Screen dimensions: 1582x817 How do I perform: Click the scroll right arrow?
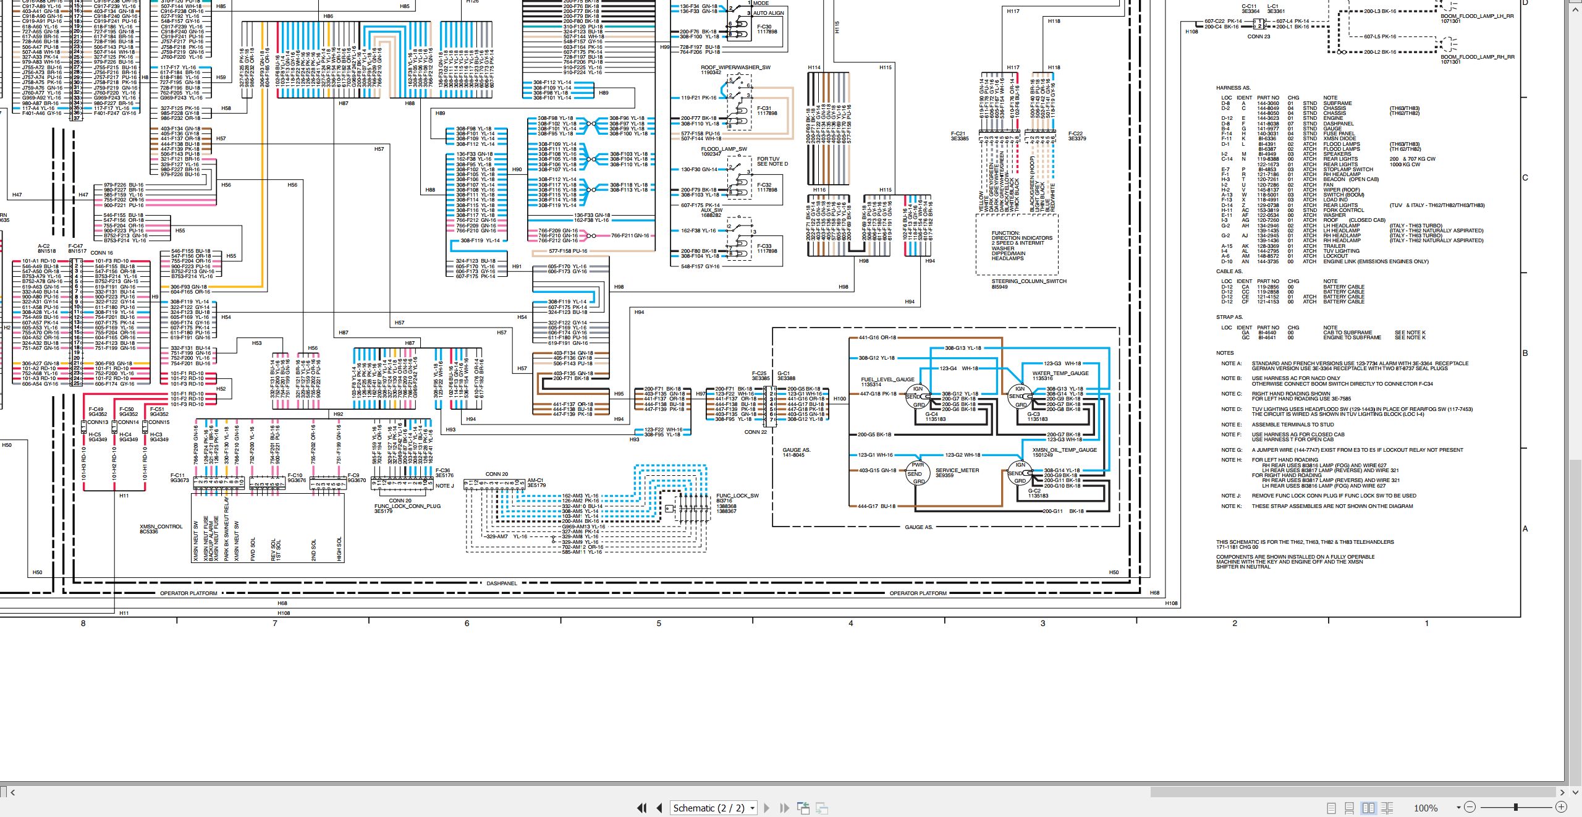[x=1562, y=792]
